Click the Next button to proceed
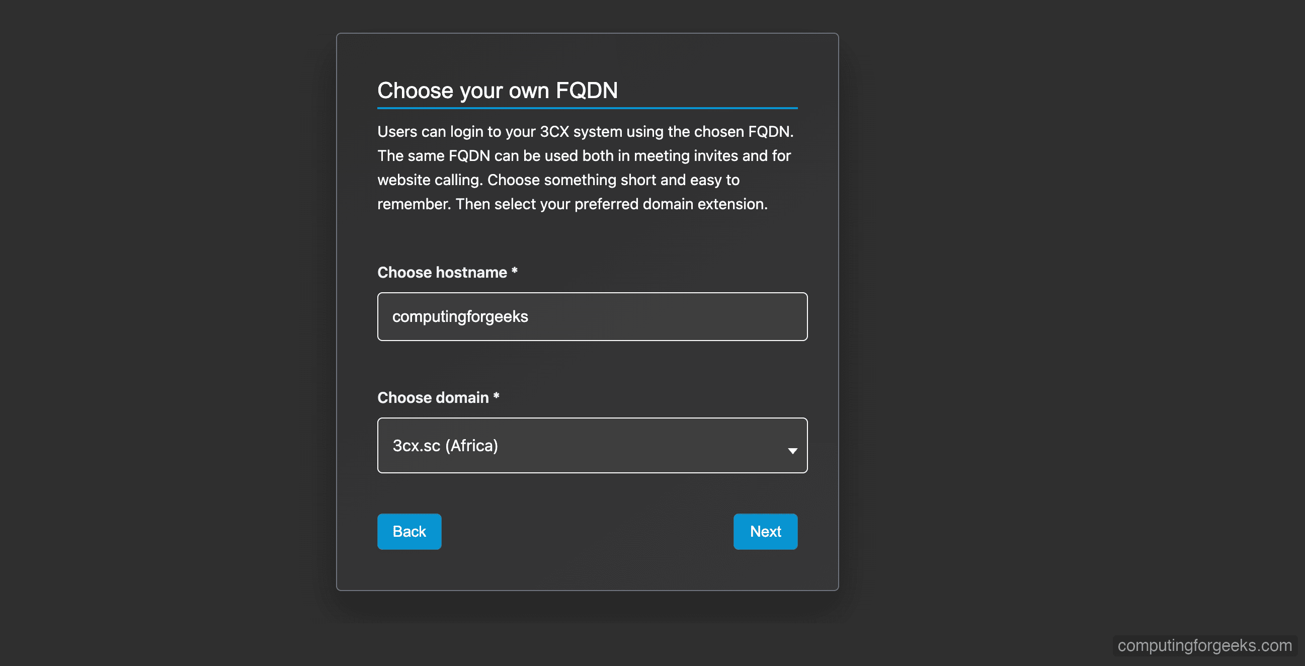Image resolution: width=1305 pixels, height=666 pixels. click(765, 531)
